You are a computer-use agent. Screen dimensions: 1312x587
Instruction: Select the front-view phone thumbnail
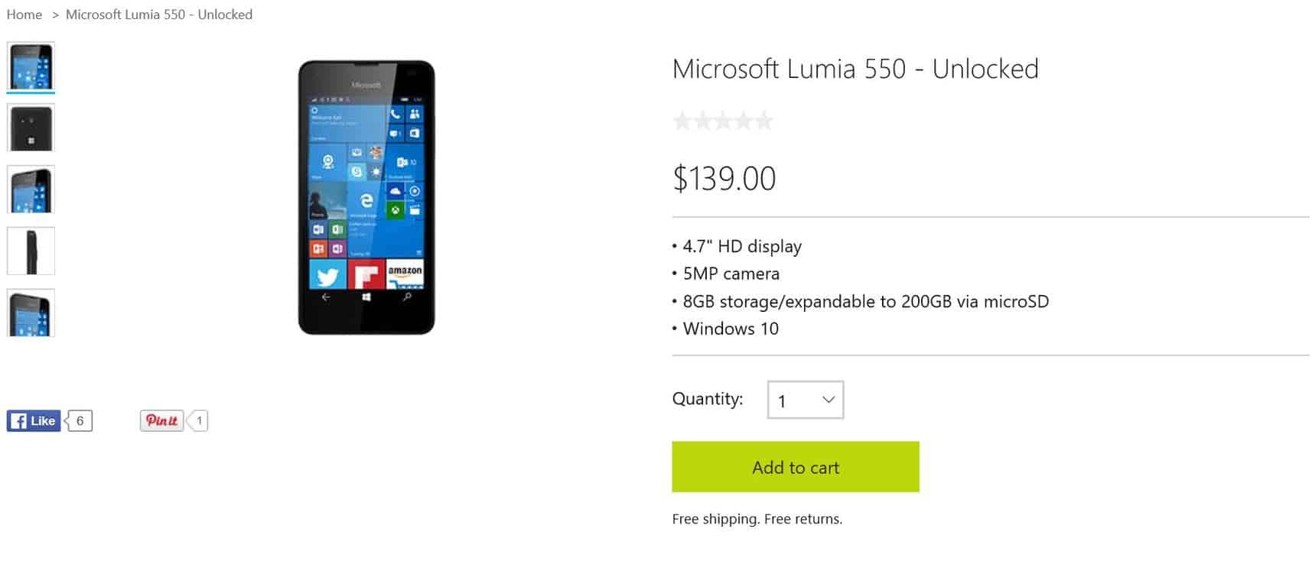point(31,66)
